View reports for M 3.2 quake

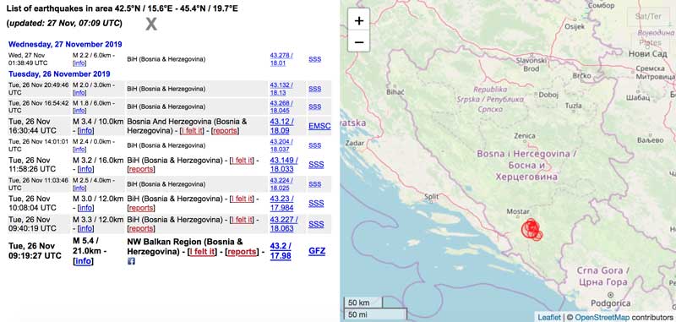point(141,169)
